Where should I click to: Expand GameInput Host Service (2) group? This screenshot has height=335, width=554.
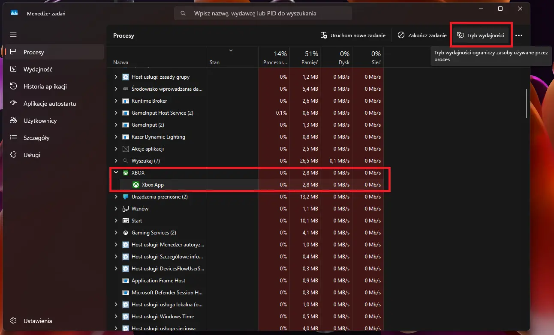pos(116,113)
